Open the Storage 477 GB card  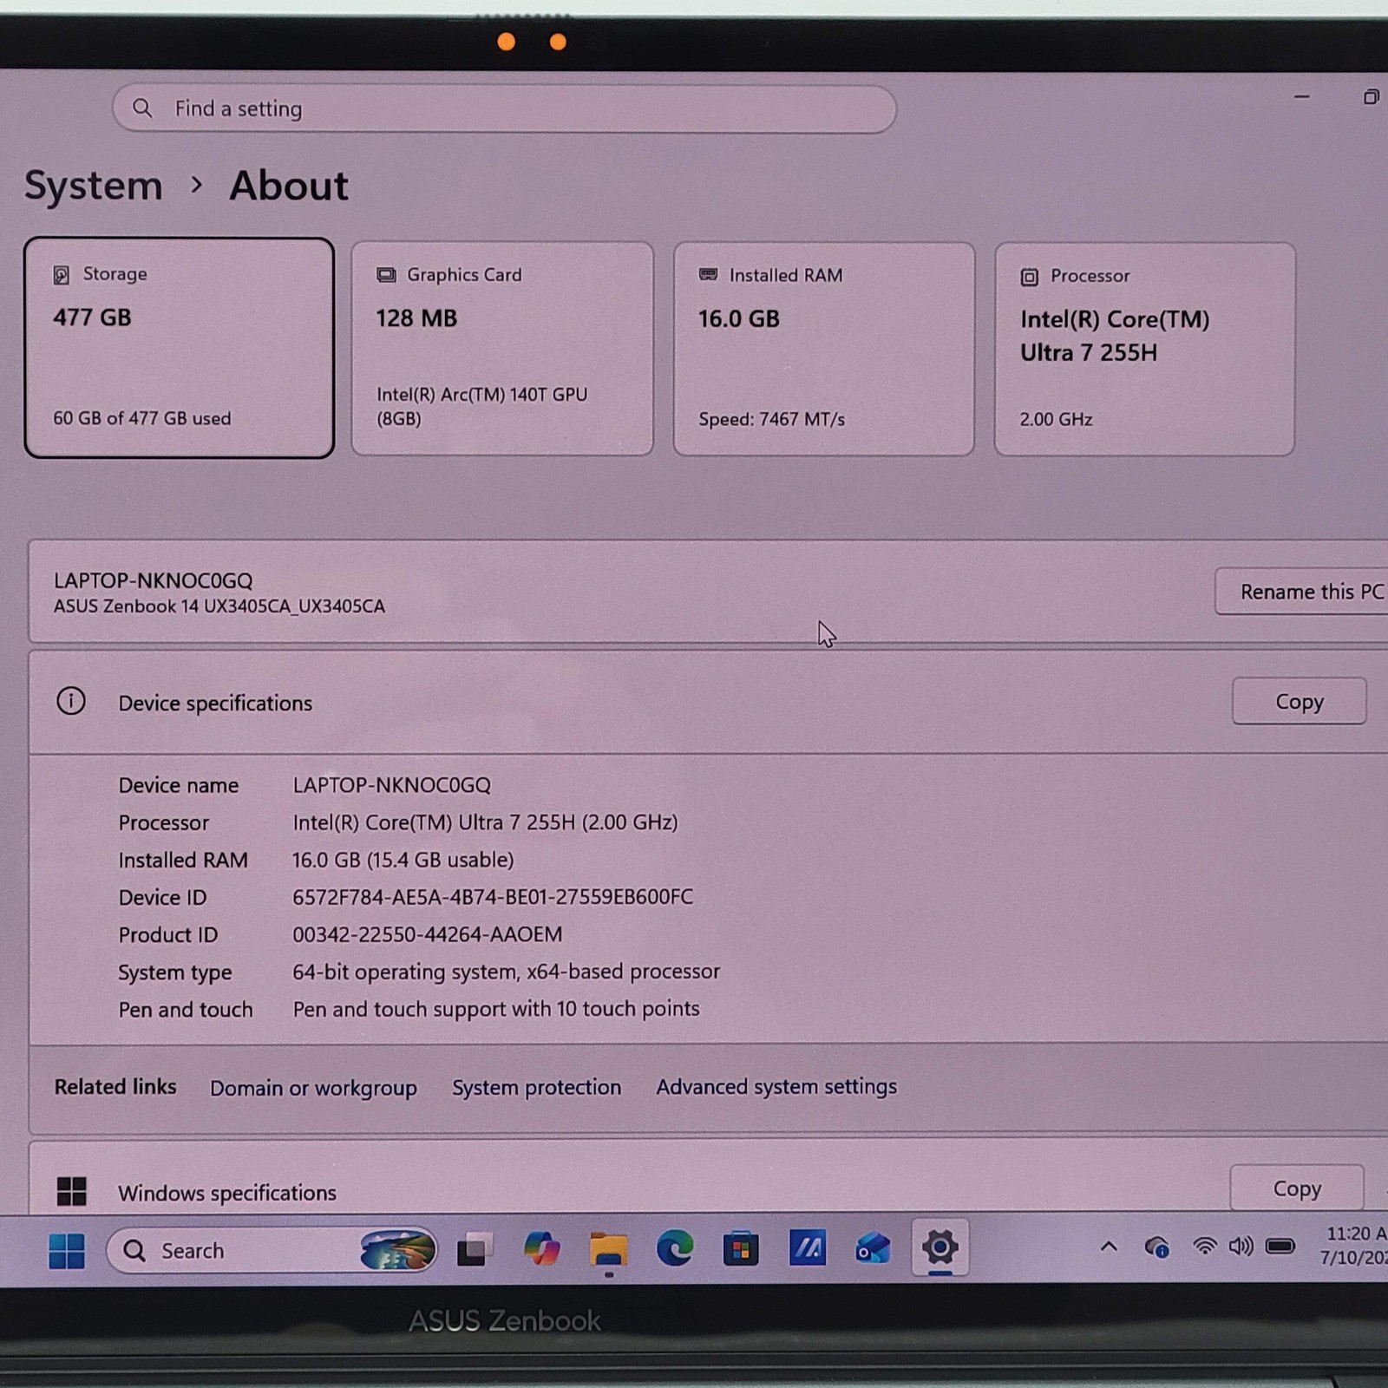click(180, 348)
